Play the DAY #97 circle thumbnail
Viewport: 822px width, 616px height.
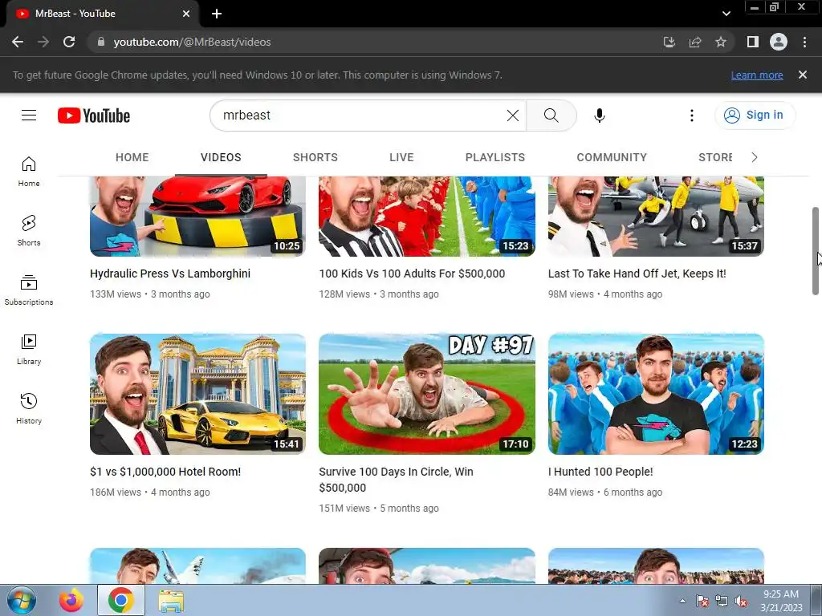coord(427,394)
